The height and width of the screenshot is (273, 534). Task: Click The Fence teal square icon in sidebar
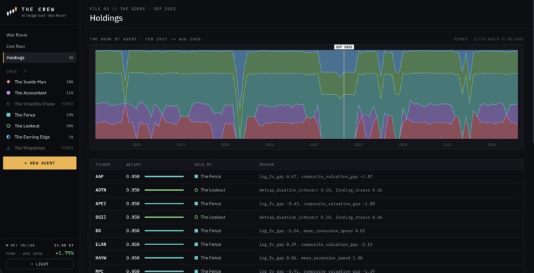9,115
